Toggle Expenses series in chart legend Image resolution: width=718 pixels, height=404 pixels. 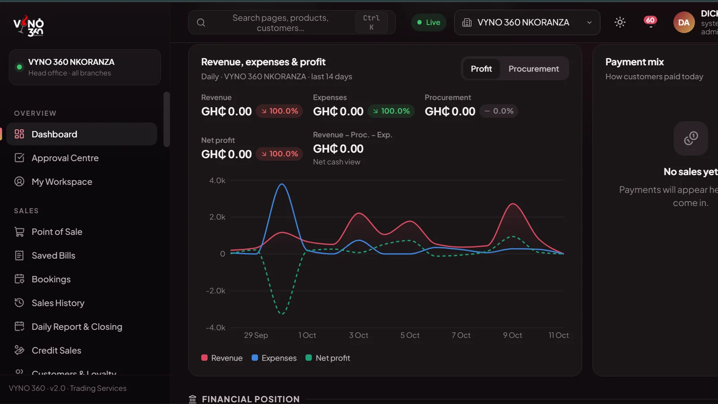(274, 358)
